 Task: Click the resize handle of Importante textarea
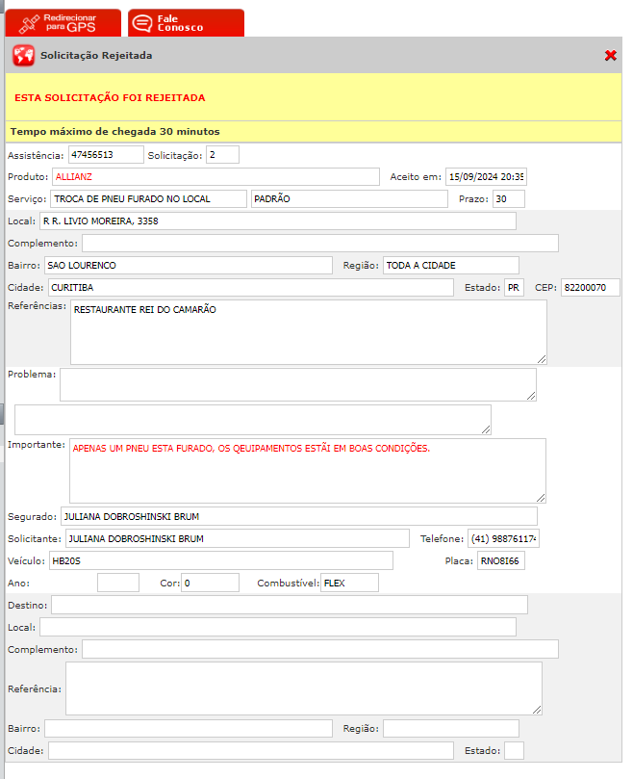point(541,498)
